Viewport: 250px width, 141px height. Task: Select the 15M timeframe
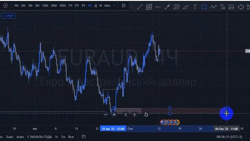pyautogui.click(x=45, y=6)
